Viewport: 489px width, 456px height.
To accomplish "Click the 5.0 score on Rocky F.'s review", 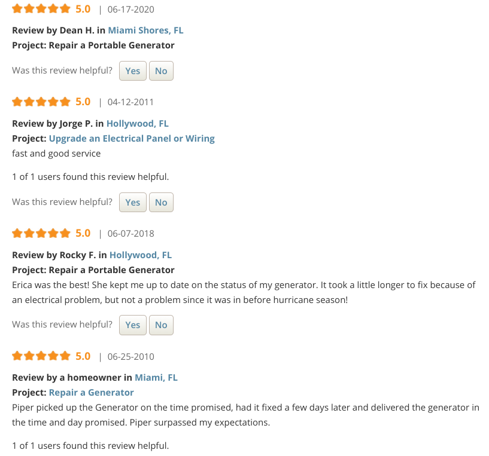I will point(83,233).
